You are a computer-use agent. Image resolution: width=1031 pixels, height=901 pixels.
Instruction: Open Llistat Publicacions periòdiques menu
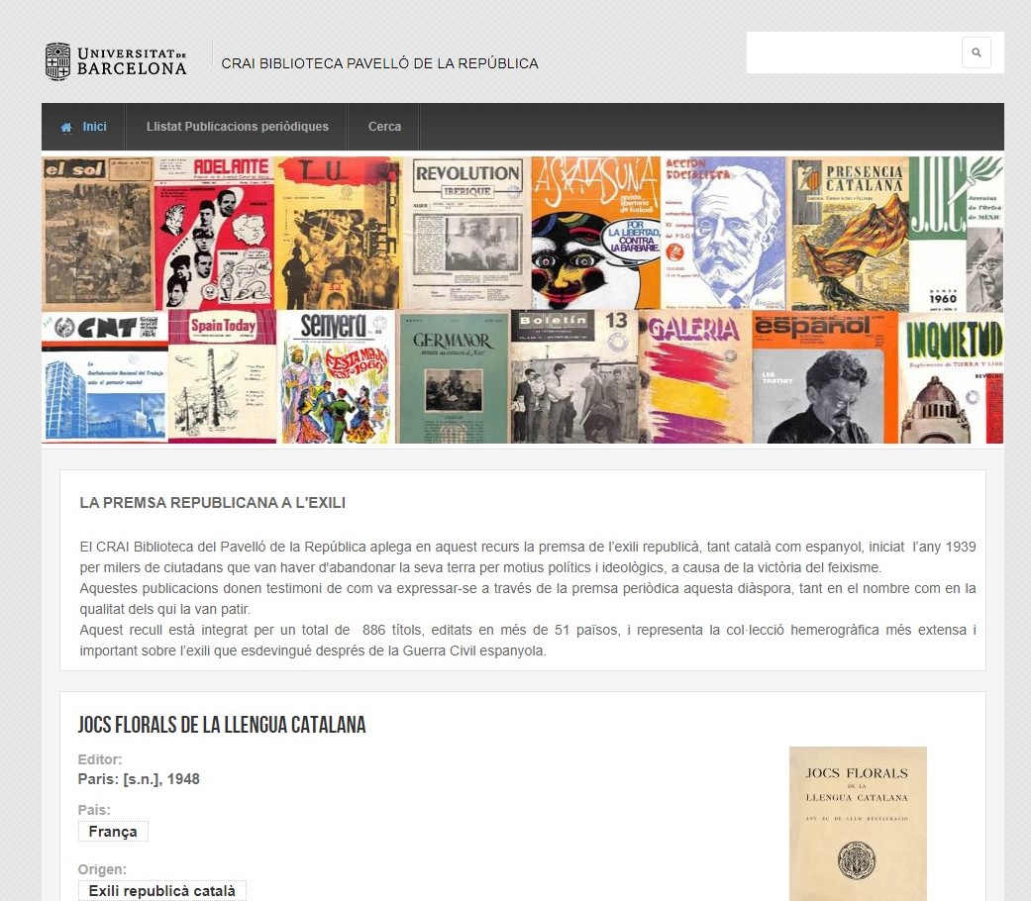238,127
